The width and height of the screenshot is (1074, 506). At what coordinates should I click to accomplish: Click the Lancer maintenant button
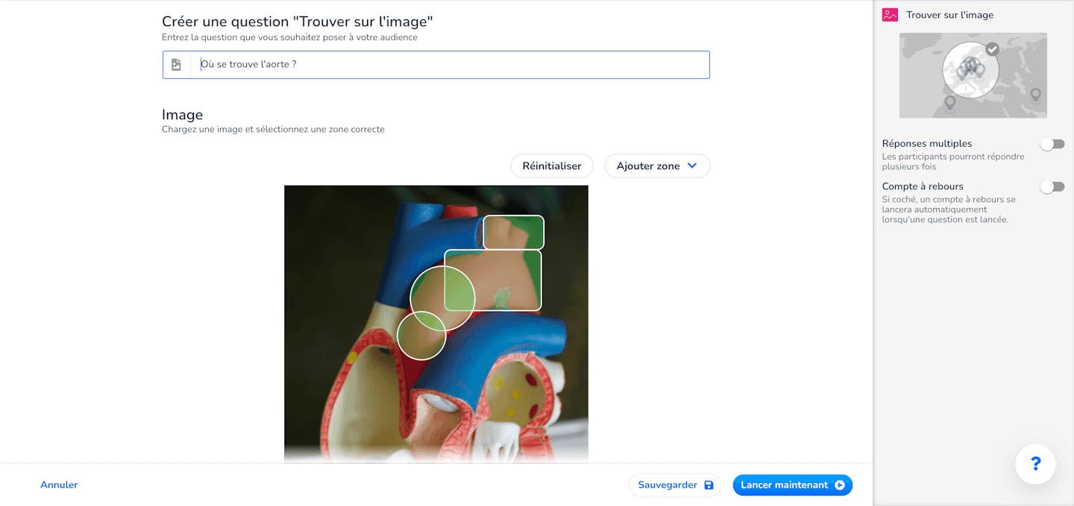tap(793, 485)
